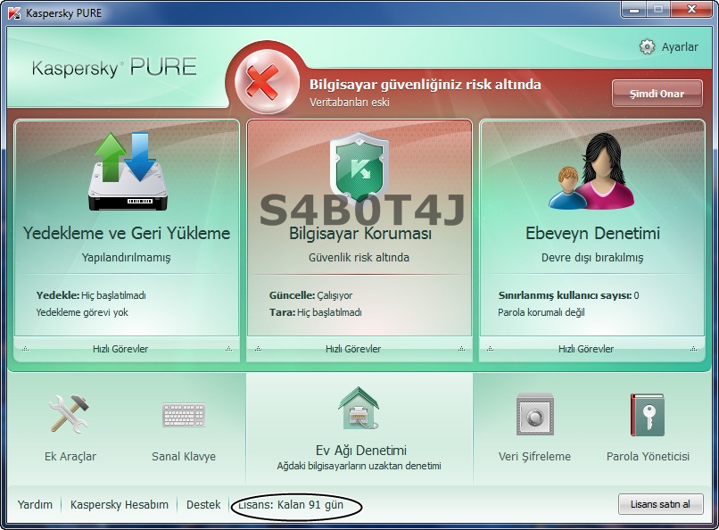Click the Kaspersky logo in title bar
The width and height of the screenshot is (719, 530).
tap(14, 12)
